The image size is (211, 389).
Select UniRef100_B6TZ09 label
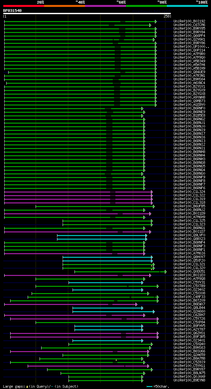pyautogui.click(x=189, y=300)
